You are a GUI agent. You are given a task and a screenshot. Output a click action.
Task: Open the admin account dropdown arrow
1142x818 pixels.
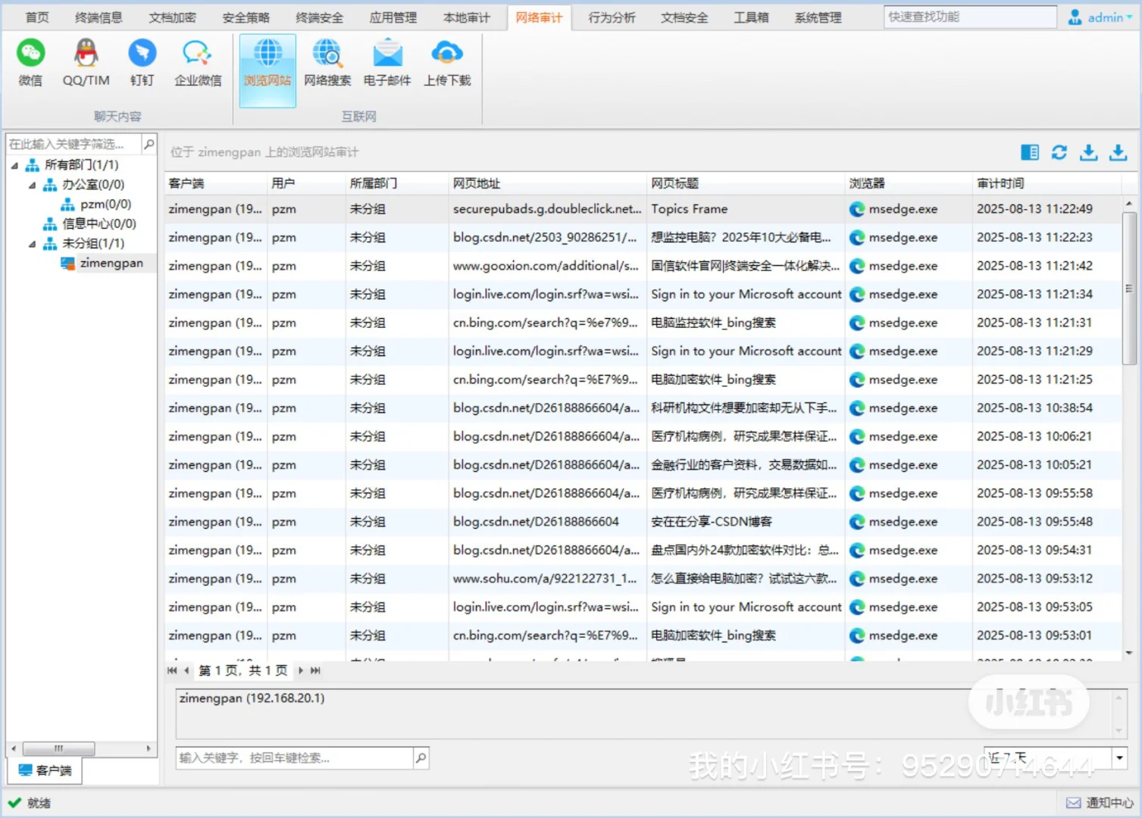point(1130,17)
